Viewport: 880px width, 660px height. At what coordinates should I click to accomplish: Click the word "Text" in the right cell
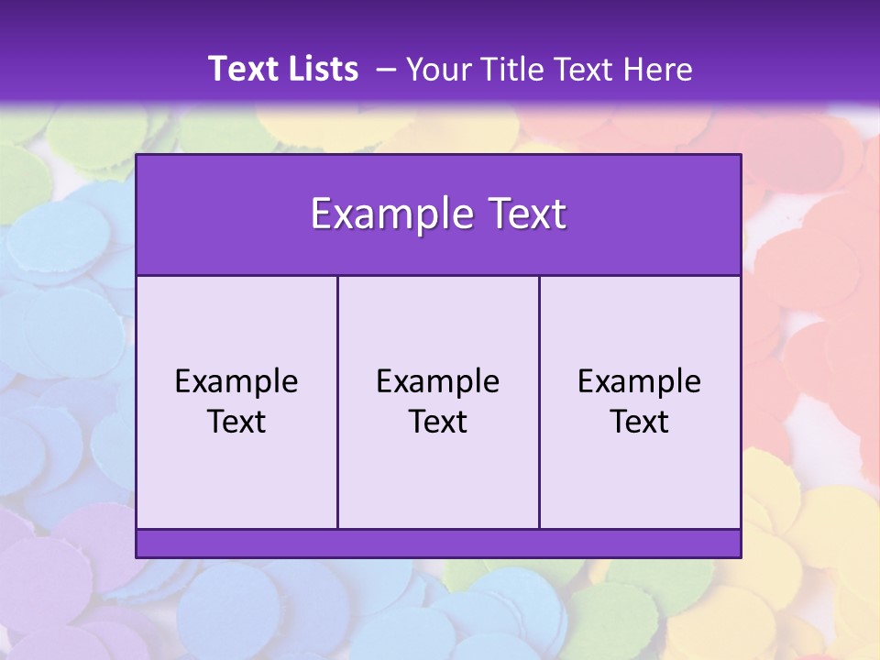pyautogui.click(x=640, y=422)
